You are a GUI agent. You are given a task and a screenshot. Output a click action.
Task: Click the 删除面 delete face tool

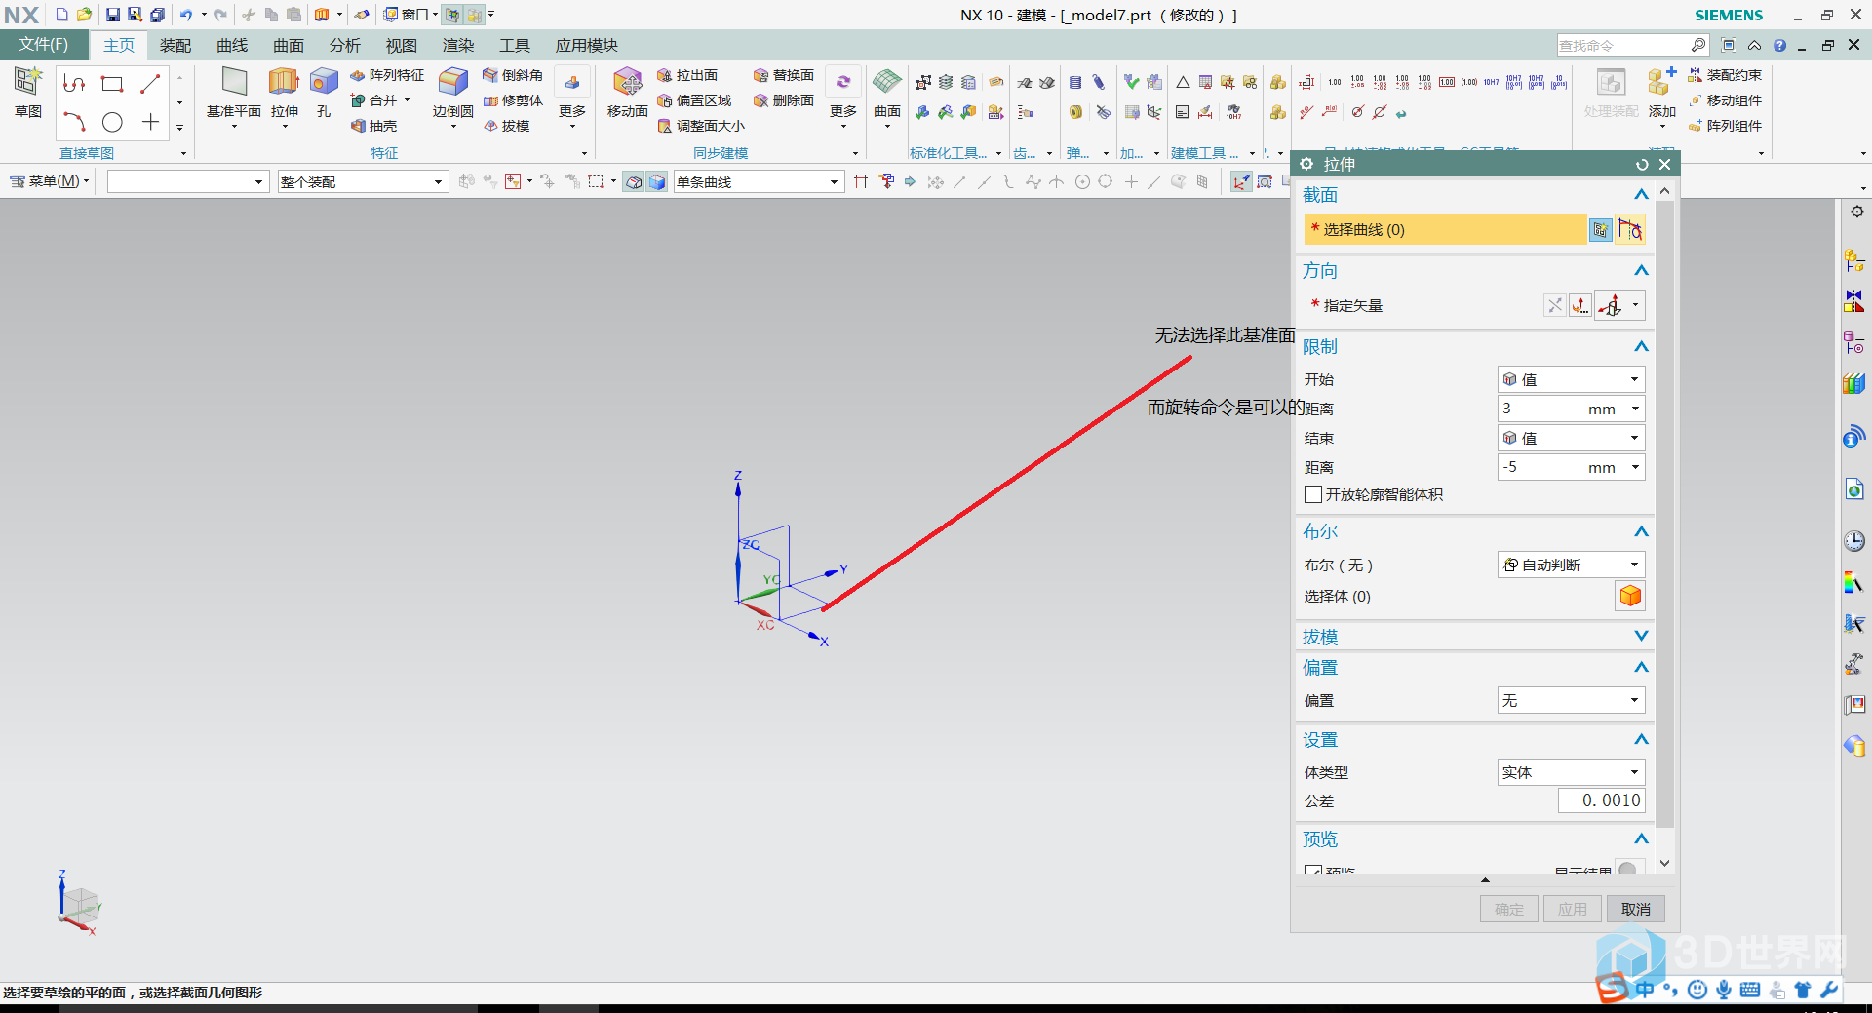(x=784, y=100)
